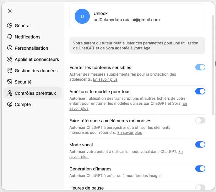216x192 pixels.
Task: Disable Améliorer le modèle pour tous
Action: [x=200, y=91]
